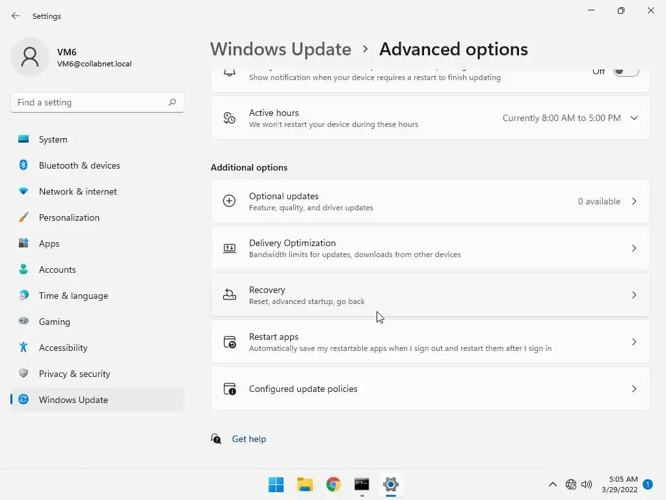Open Personalization settings

click(98, 217)
